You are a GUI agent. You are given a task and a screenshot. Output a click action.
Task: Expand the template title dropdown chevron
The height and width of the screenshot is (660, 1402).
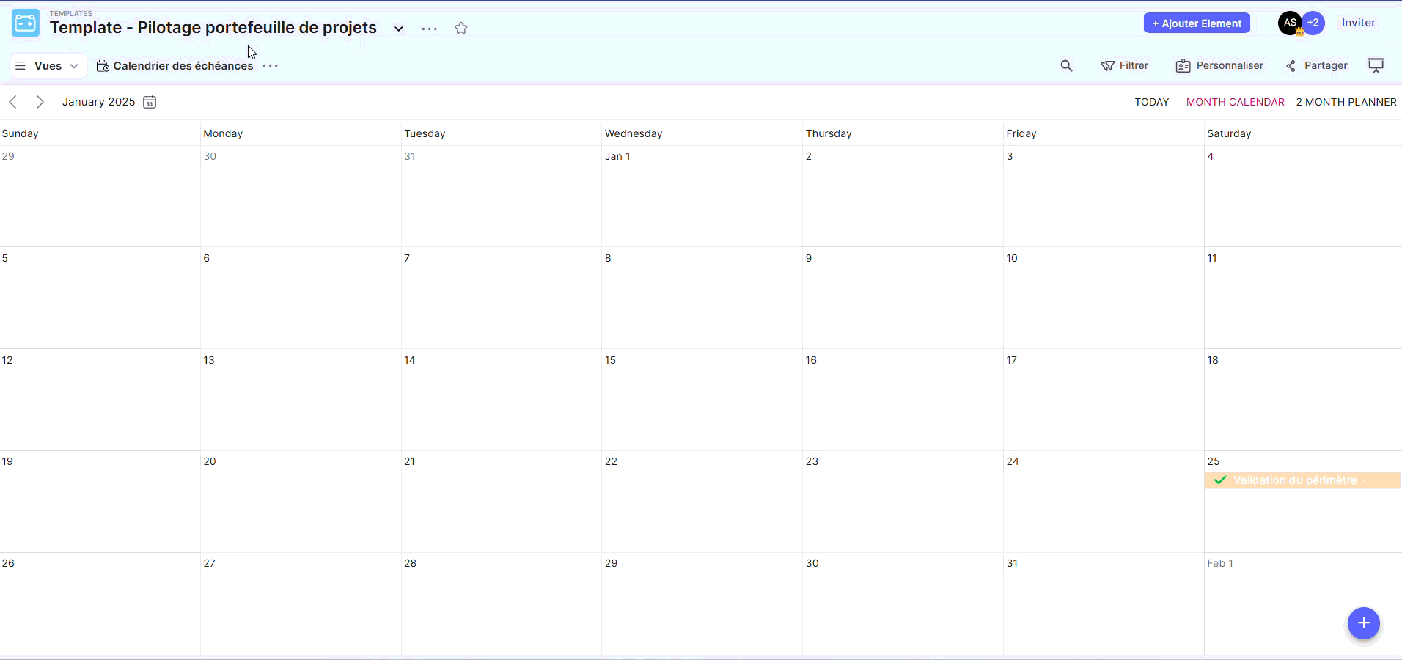click(x=399, y=29)
